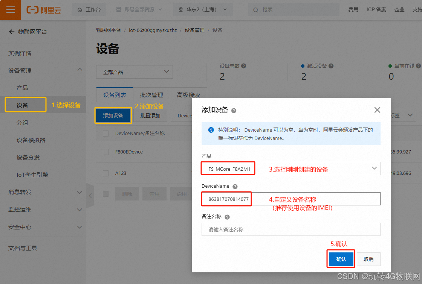Toggle the select-all checkbox in table header
The height and width of the screenshot is (284, 422).
(x=106, y=133)
